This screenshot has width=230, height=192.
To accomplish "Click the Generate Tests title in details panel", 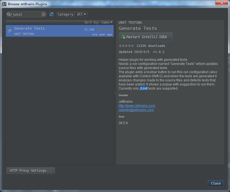I will point(138,28).
